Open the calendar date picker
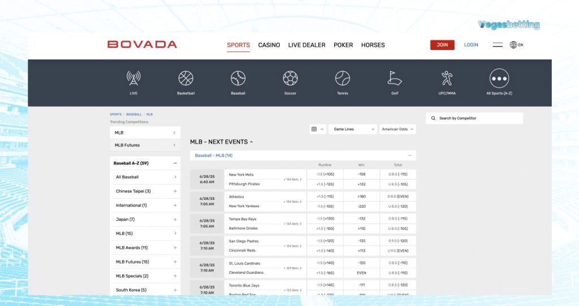Viewport: 579px width, 306px height. [x=317, y=129]
